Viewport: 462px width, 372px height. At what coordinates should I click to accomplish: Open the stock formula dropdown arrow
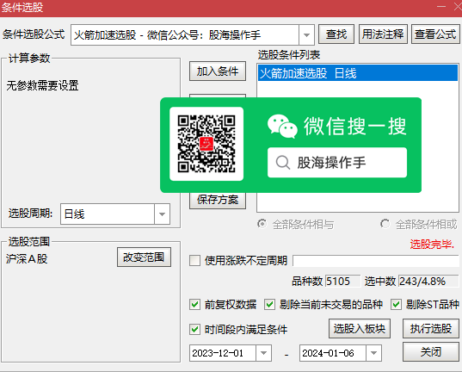306,34
